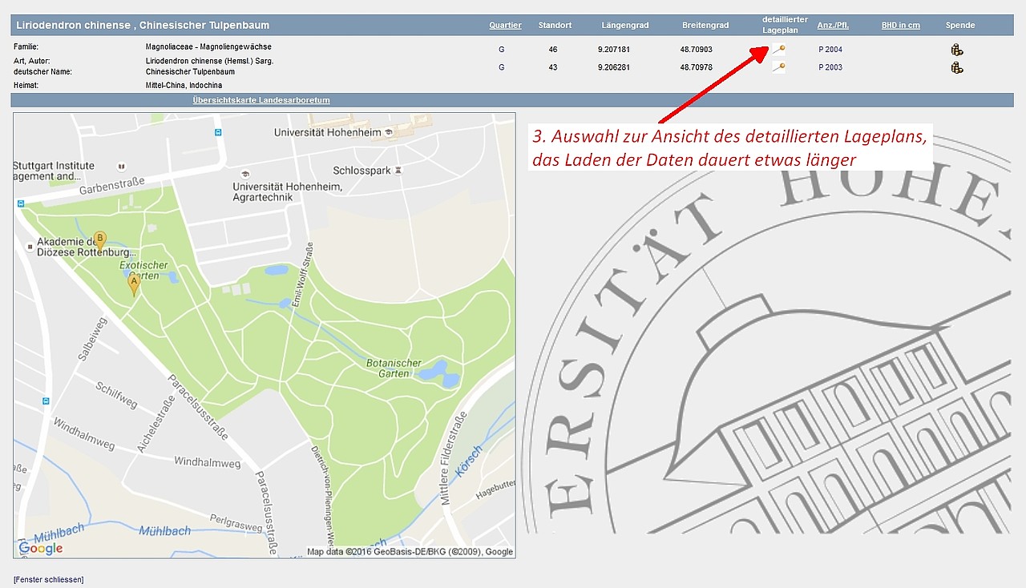
Task: Click longitude value 9.207181
Action: (614, 50)
